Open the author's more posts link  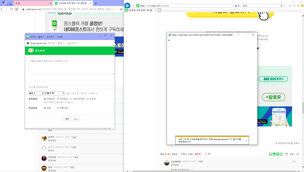(287, 143)
